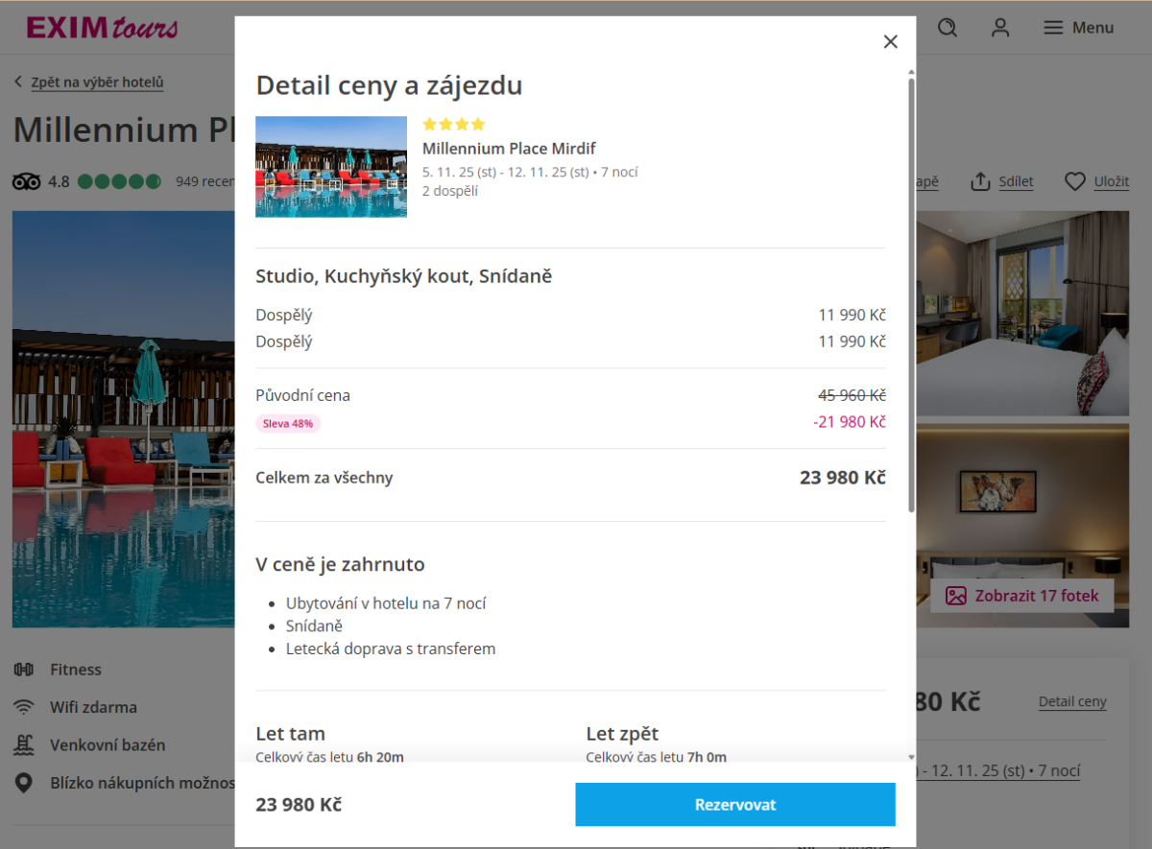Click the EXIM tours logo
Screen dimensions: 1152x849
102,28
